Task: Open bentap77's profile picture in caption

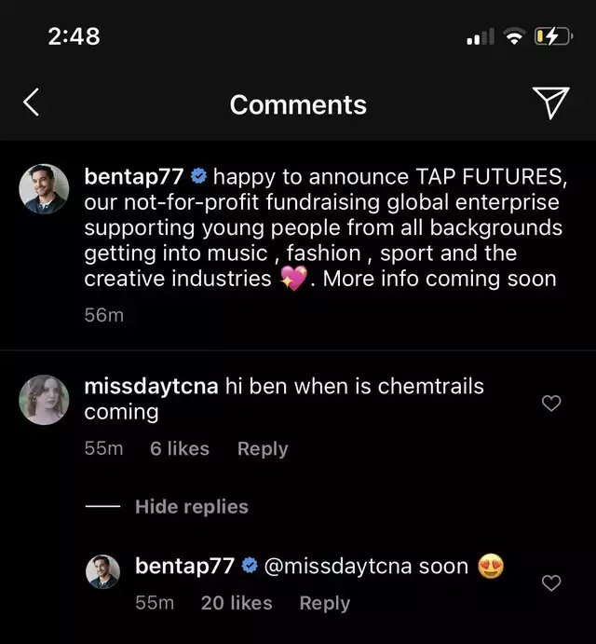Action: click(x=45, y=189)
